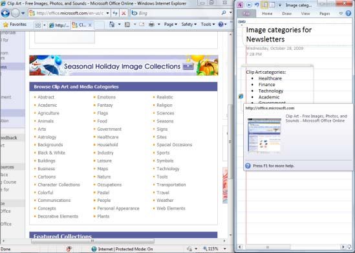Open the zoom level 115% dropdown arrow
355x253 pixels.
(225, 248)
